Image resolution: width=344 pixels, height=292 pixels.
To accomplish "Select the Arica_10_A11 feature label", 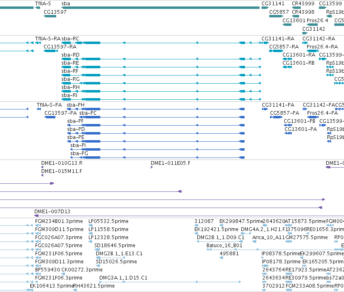I will coord(268,237).
